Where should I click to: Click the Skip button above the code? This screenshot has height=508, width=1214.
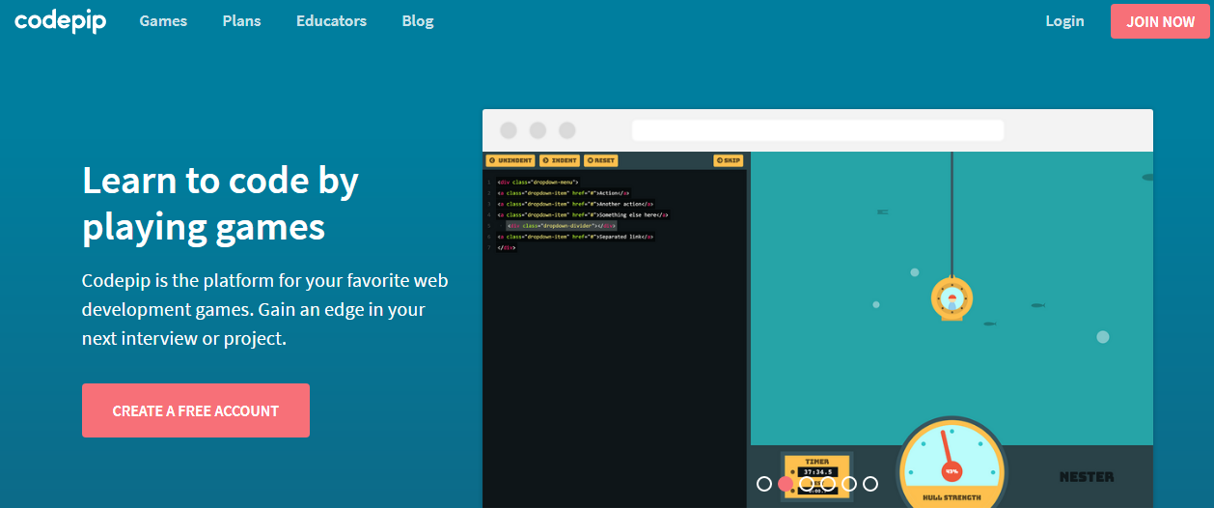(728, 160)
